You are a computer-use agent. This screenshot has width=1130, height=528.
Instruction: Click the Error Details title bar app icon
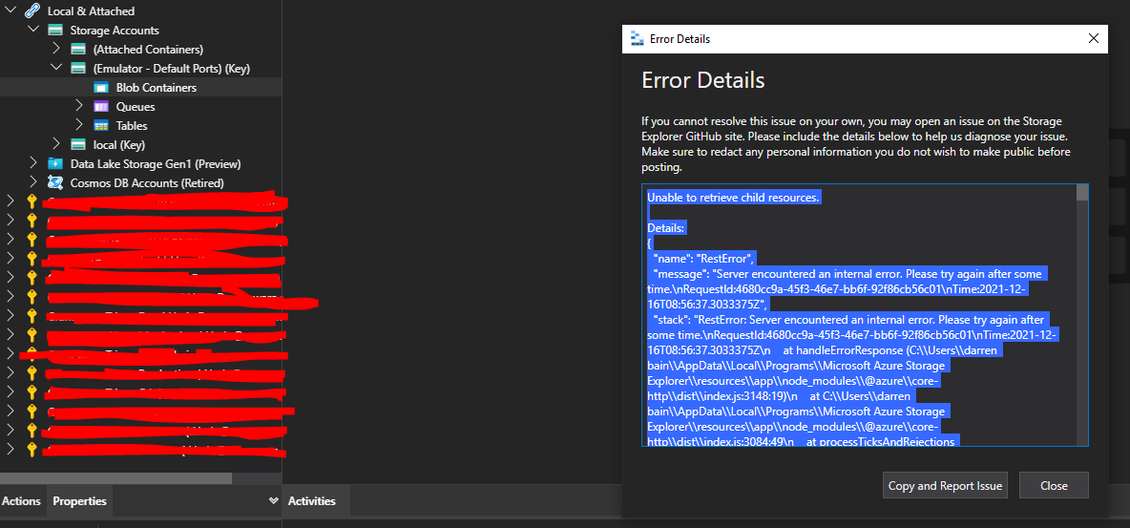click(x=637, y=39)
